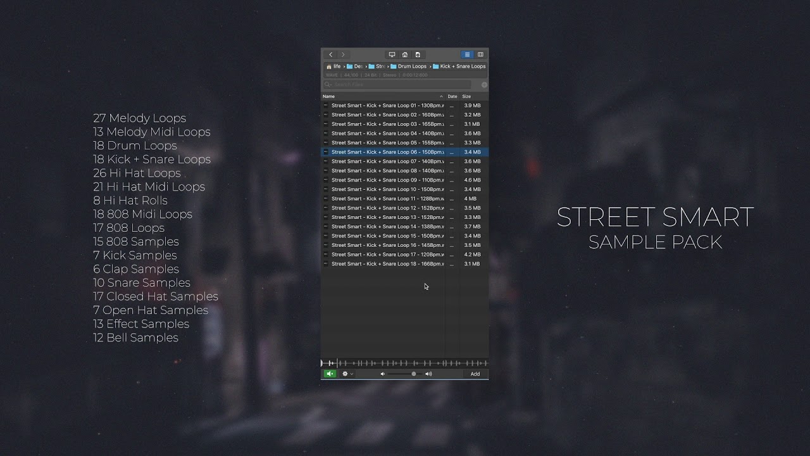Select Kick + Snare Loop 03 - 165Bpm
This screenshot has width=810, height=456.
pyautogui.click(x=405, y=124)
